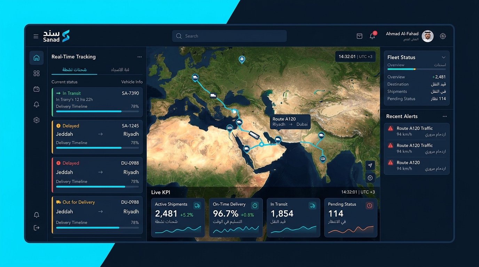
Task: Click the Fleet Status overview progress bar
Action: tap(417, 69)
